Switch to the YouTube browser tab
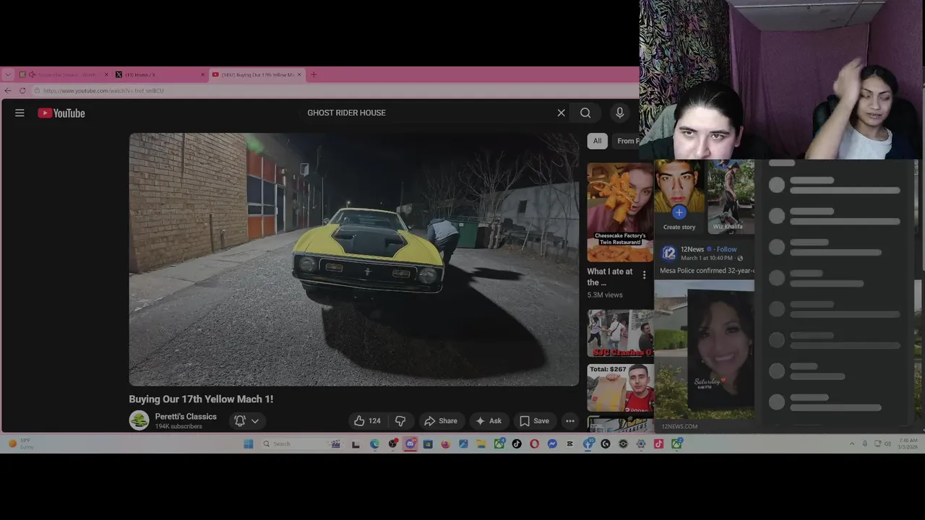 255,74
